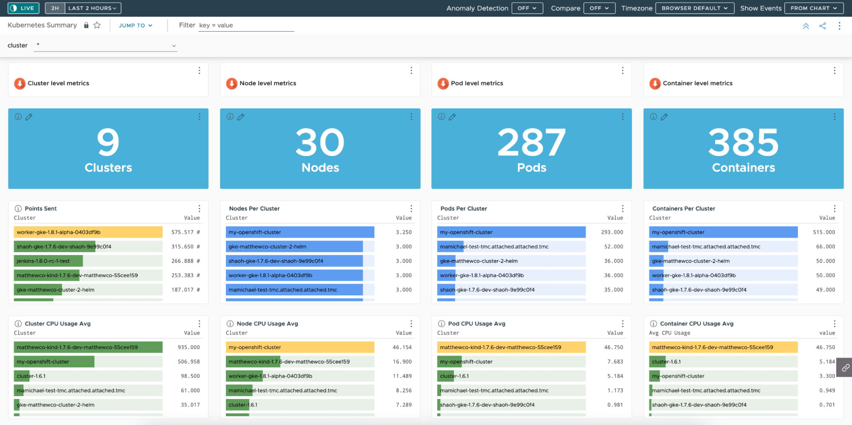This screenshot has width=852, height=425.
Task: Open the LAST 2 HOURS dropdown
Action: [x=92, y=8]
